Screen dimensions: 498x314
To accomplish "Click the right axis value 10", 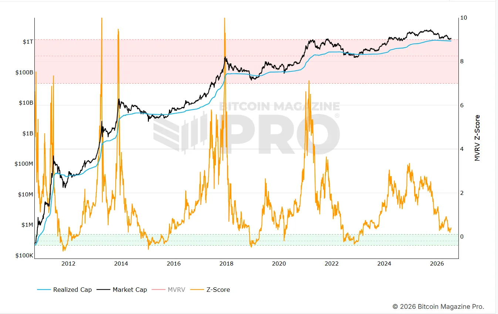I will [x=464, y=18].
